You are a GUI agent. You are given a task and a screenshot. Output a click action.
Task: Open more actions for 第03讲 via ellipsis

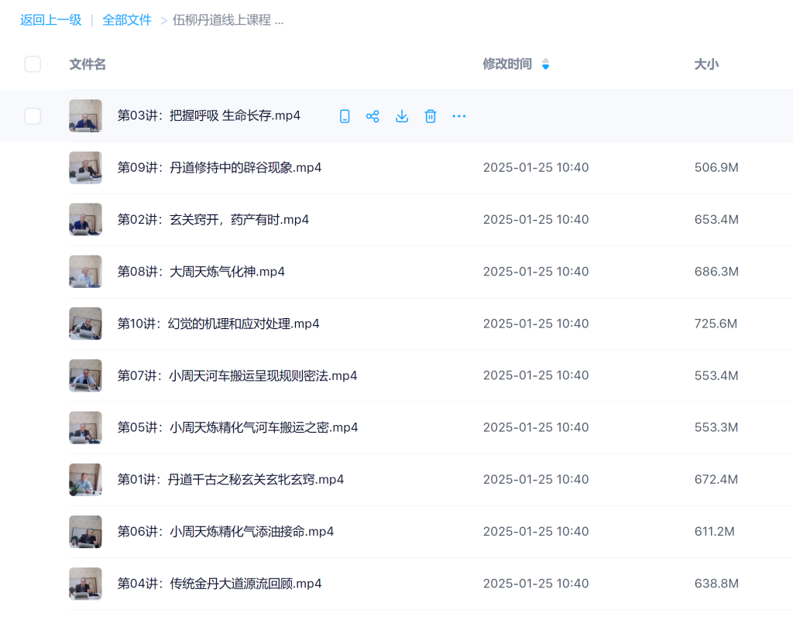tap(458, 115)
